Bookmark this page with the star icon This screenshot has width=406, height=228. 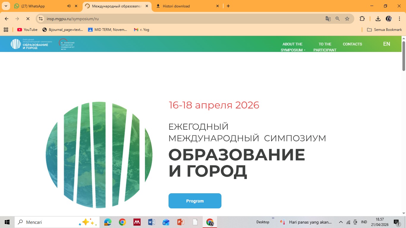[x=347, y=19]
